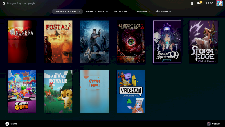The image size is (225, 127).
Task: Open the Postal 2 game cover
Action: [58, 42]
